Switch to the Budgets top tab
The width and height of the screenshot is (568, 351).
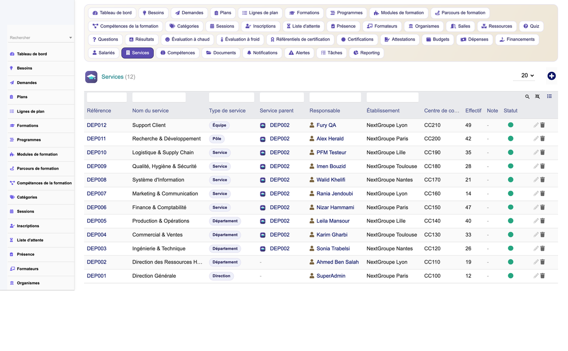(437, 39)
